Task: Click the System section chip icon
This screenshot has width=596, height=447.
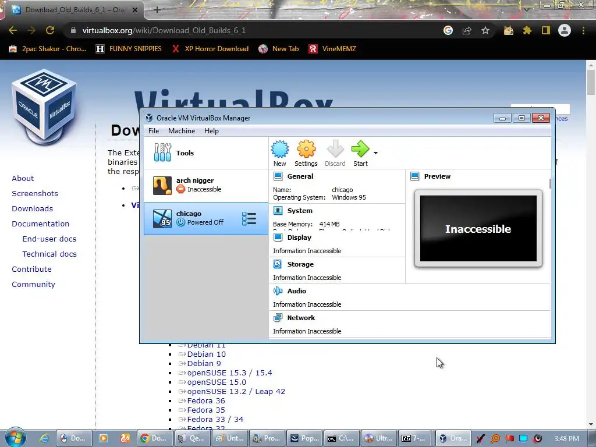Action: (278, 211)
